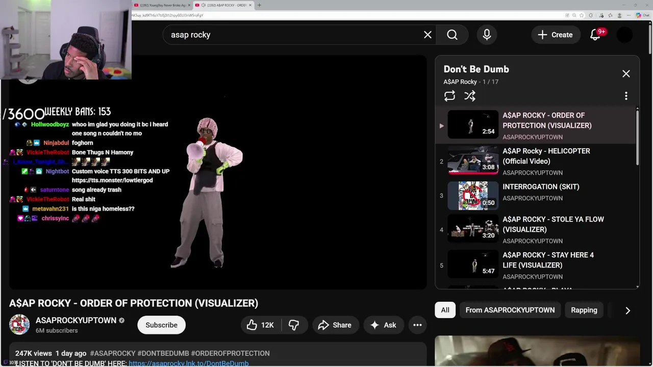
Task: Toggle loop playlist
Action: [449, 96]
